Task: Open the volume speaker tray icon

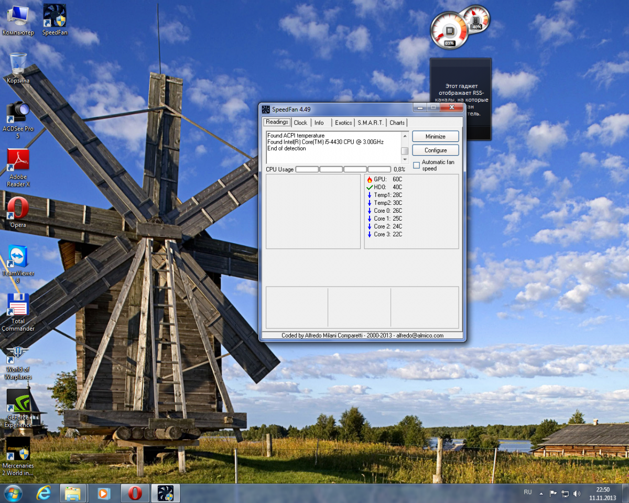Action: pyautogui.click(x=577, y=493)
